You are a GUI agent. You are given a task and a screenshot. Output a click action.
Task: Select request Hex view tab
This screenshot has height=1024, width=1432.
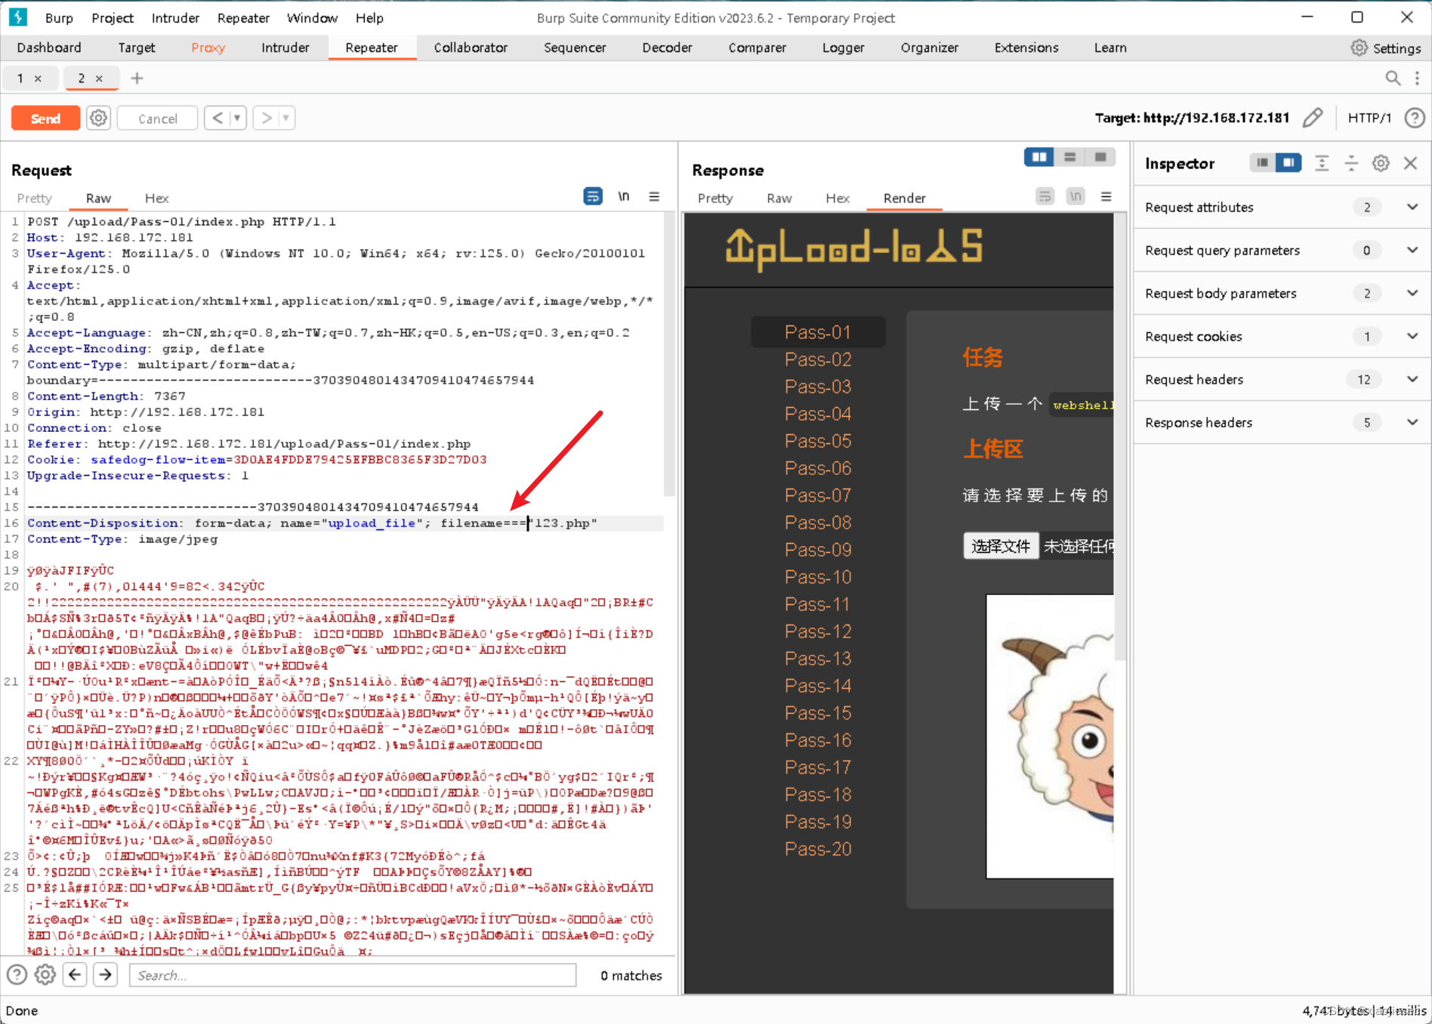(x=156, y=198)
